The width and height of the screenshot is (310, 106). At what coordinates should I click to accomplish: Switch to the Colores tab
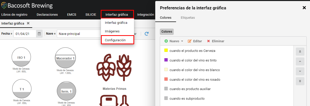(x=166, y=18)
